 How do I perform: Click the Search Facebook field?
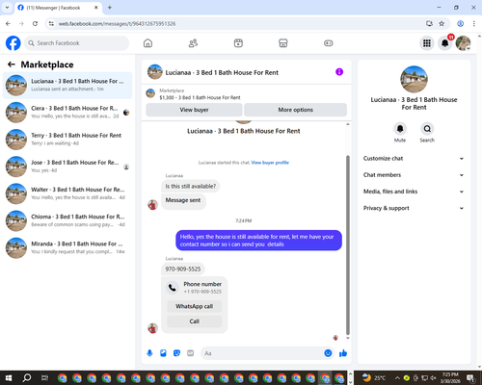[x=77, y=43]
